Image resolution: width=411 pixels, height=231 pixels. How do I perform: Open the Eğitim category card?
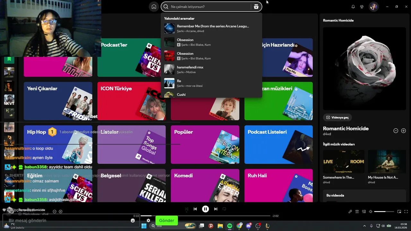click(x=58, y=185)
